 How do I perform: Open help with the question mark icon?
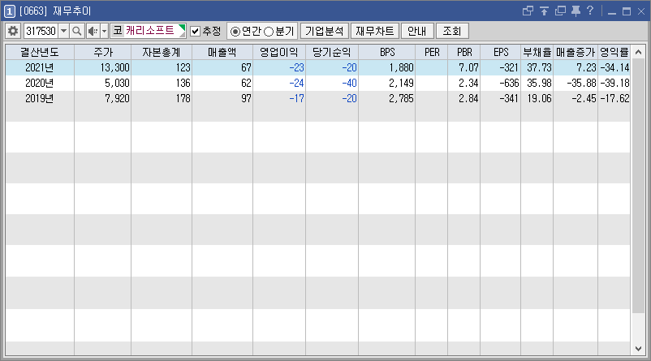click(590, 11)
